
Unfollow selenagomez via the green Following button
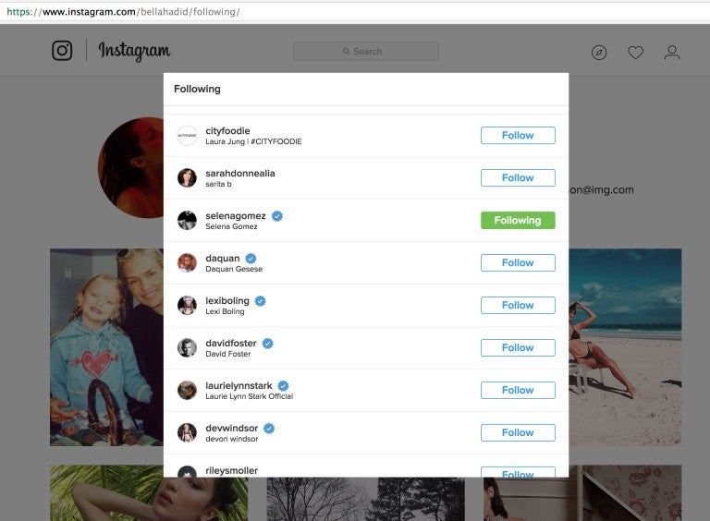tap(518, 220)
